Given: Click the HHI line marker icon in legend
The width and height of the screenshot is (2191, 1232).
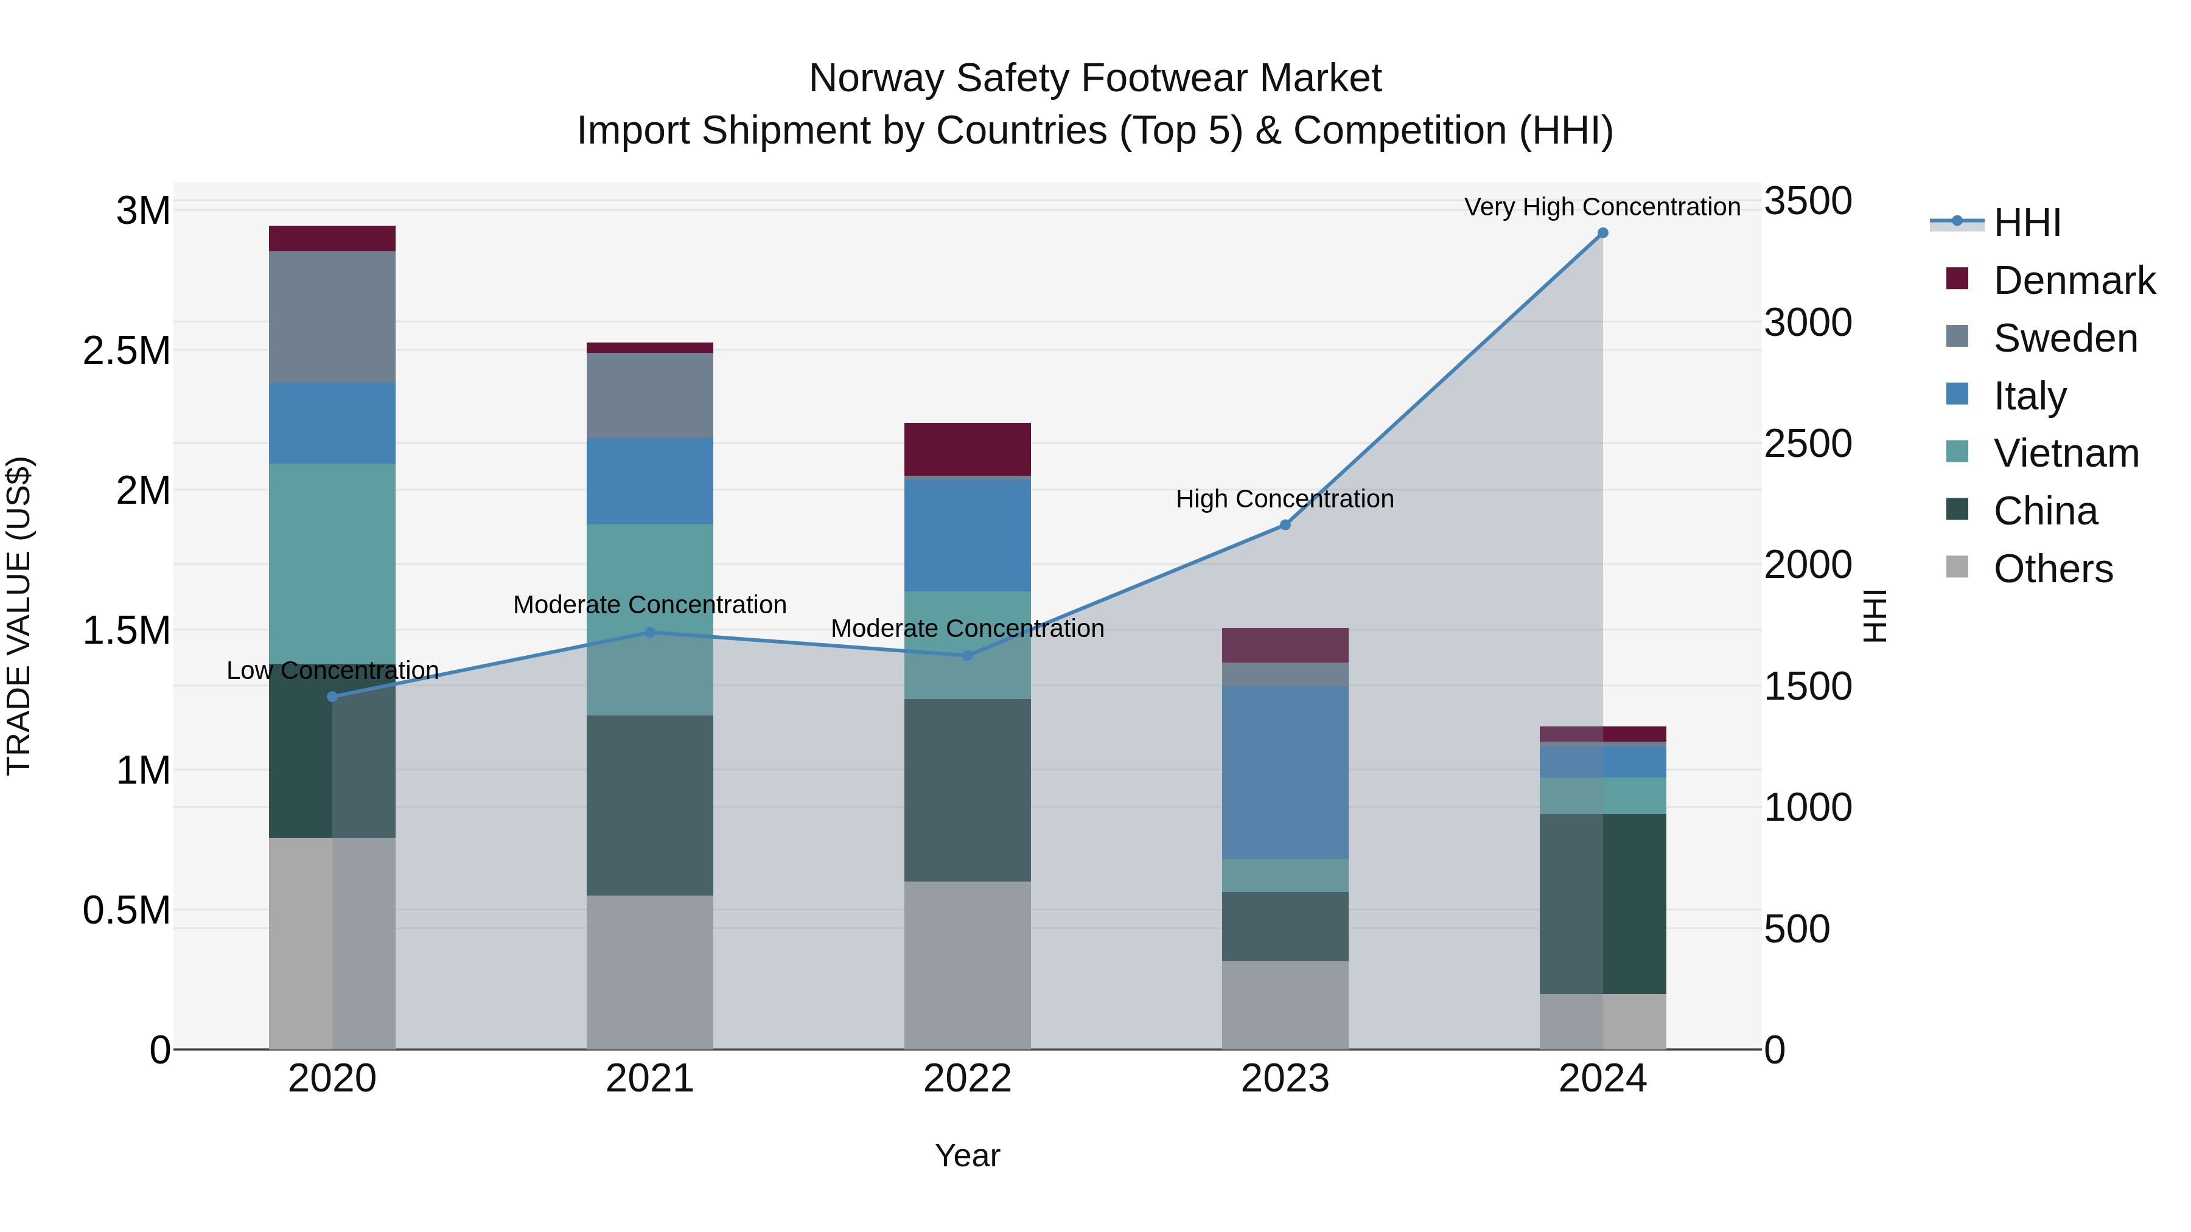Looking at the screenshot, I should pyautogui.click(x=1957, y=221).
